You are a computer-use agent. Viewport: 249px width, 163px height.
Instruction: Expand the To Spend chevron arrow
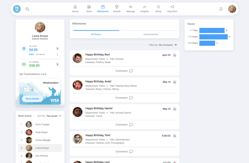pos(58,64)
